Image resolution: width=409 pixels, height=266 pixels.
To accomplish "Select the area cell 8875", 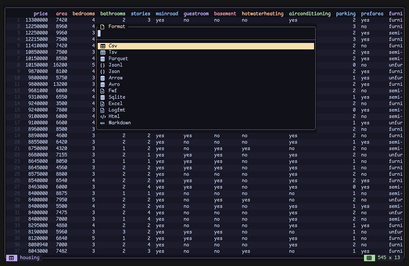I will tap(62, 193).
